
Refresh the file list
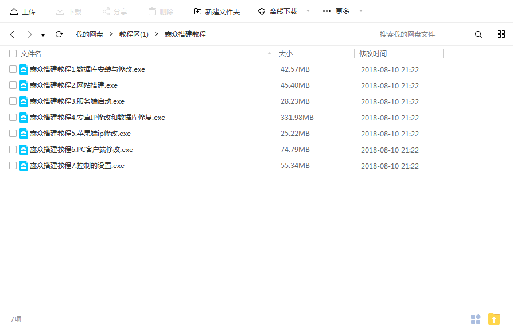tap(59, 34)
